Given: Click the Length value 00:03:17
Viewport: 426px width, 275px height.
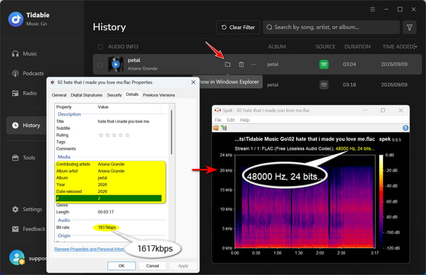Looking at the screenshot, I should coord(105,212).
